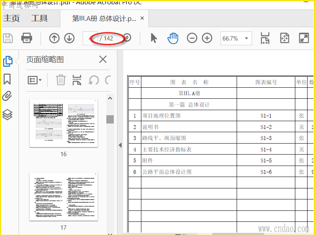Viewport: 315px width, 236px height.
Task: Click the delete pages trash icon
Action: pos(61,80)
